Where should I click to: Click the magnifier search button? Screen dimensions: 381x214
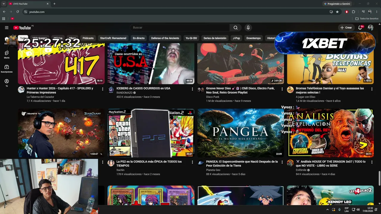pyautogui.click(x=235, y=28)
